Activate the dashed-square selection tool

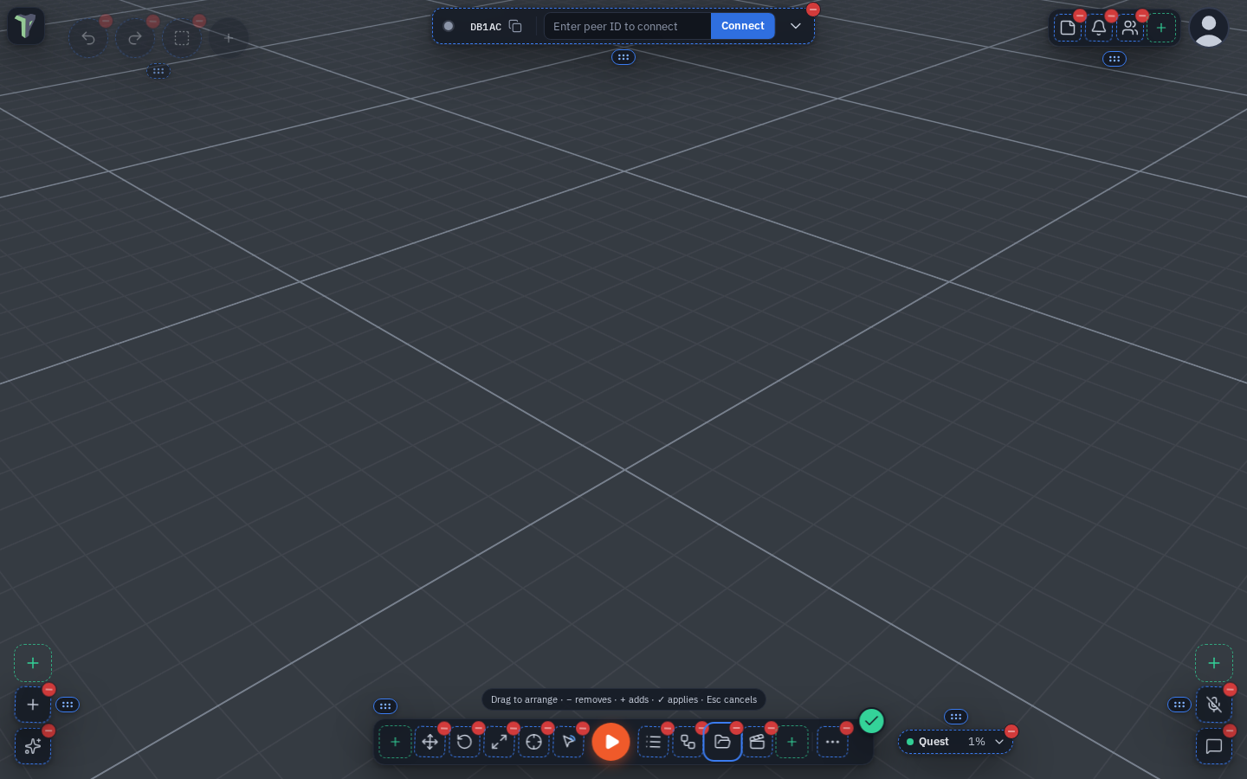pos(182,38)
